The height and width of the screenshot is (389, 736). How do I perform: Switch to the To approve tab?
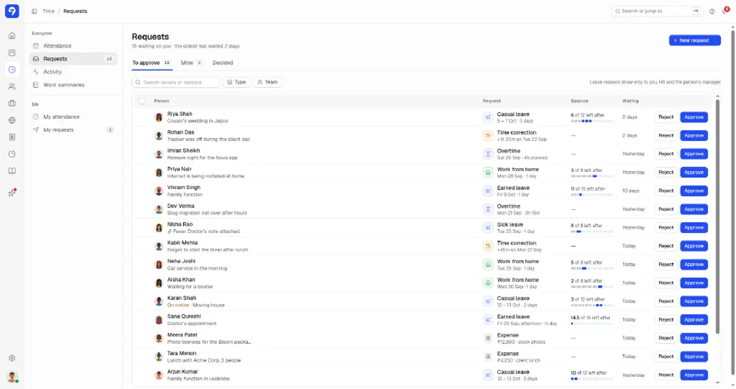[x=151, y=63]
